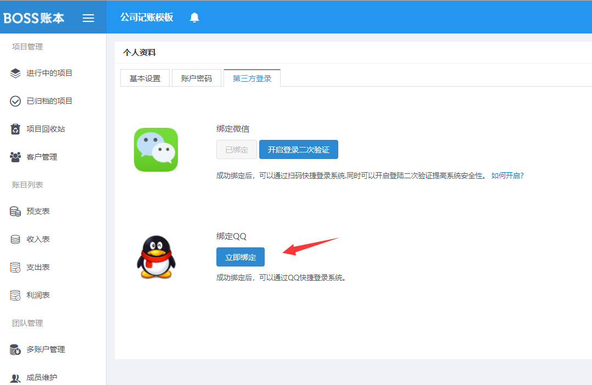The height and width of the screenshot is (385, 592).
Task: Open the 收入表 ledger
Action: click(38, 239)
